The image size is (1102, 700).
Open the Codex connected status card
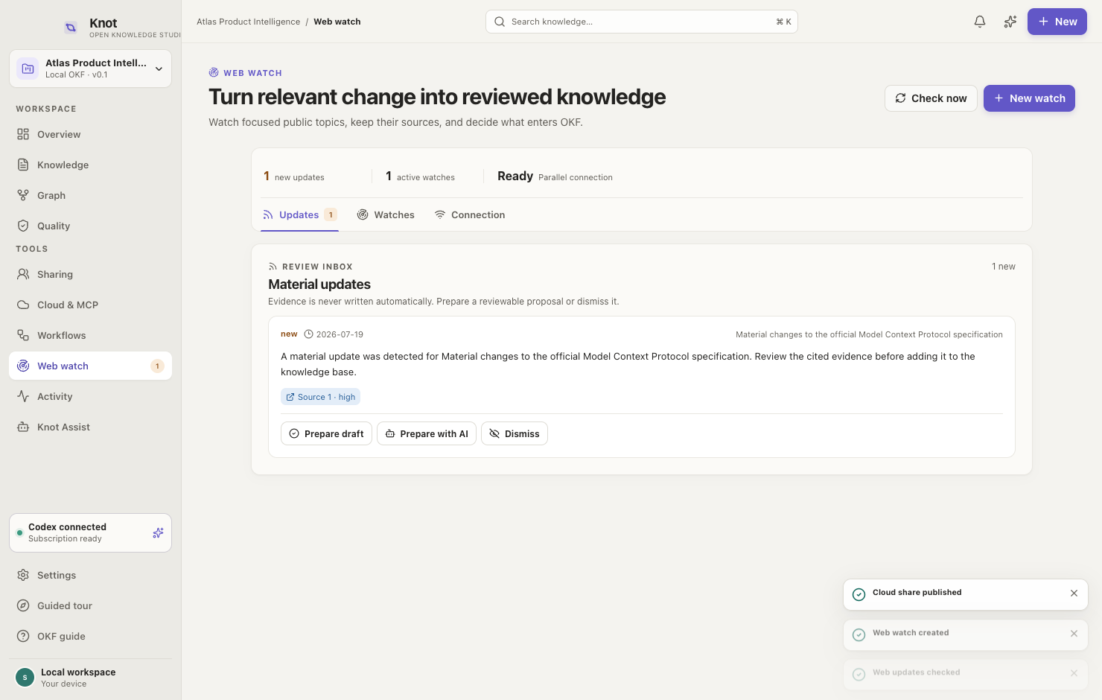tap(90, 532)
